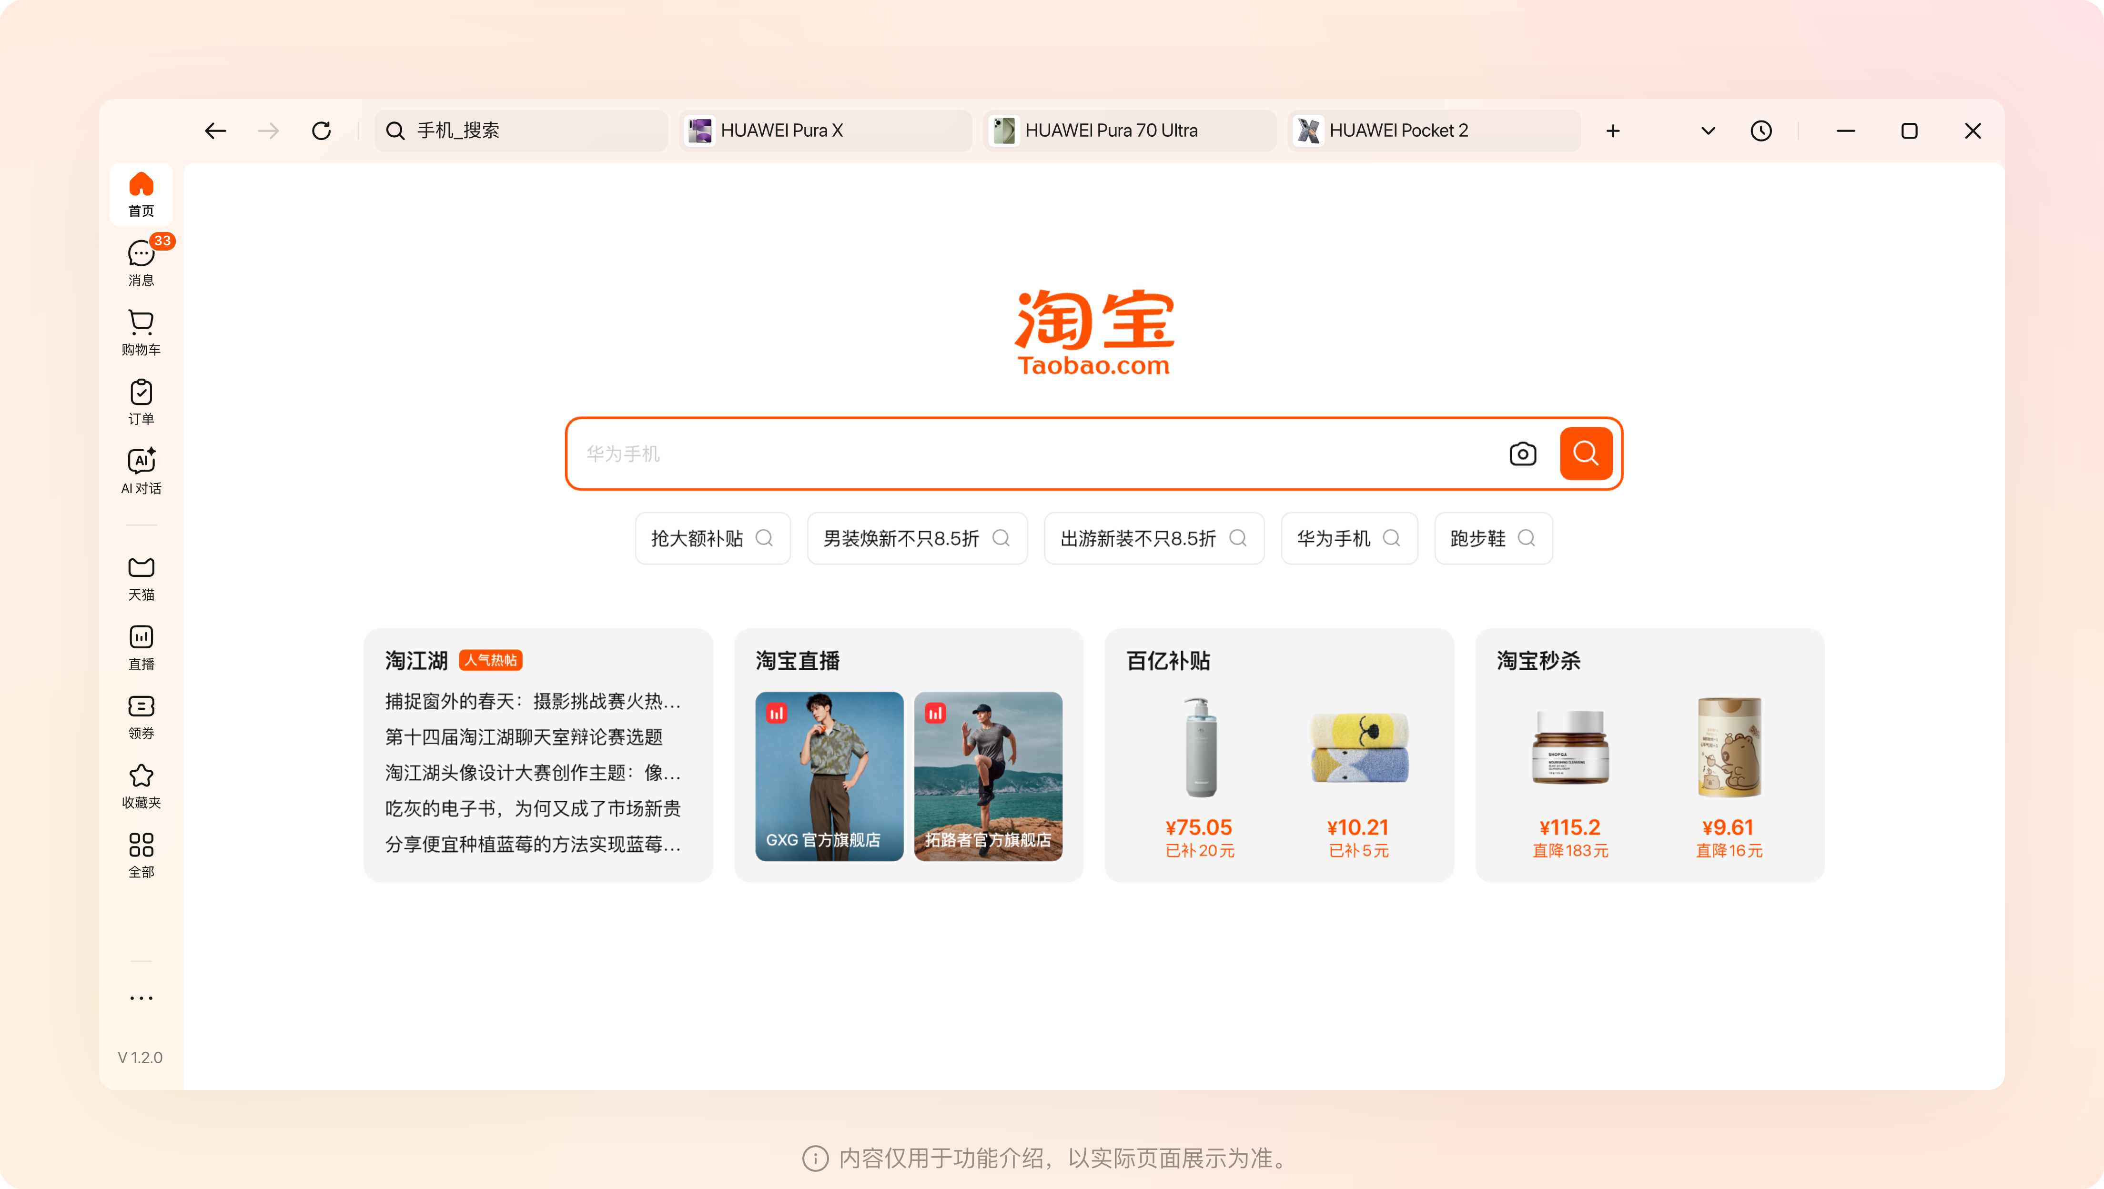Start an image search with the camera icon
The image size is (2104, 1189).
click(1522, 453)
